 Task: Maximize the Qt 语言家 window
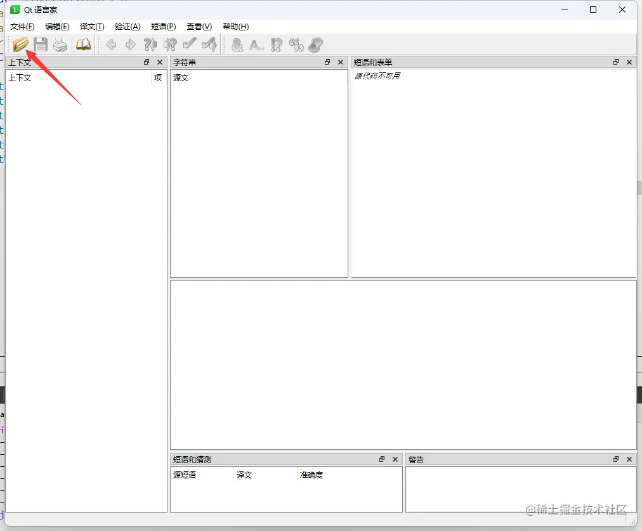[x=593, y=10]
